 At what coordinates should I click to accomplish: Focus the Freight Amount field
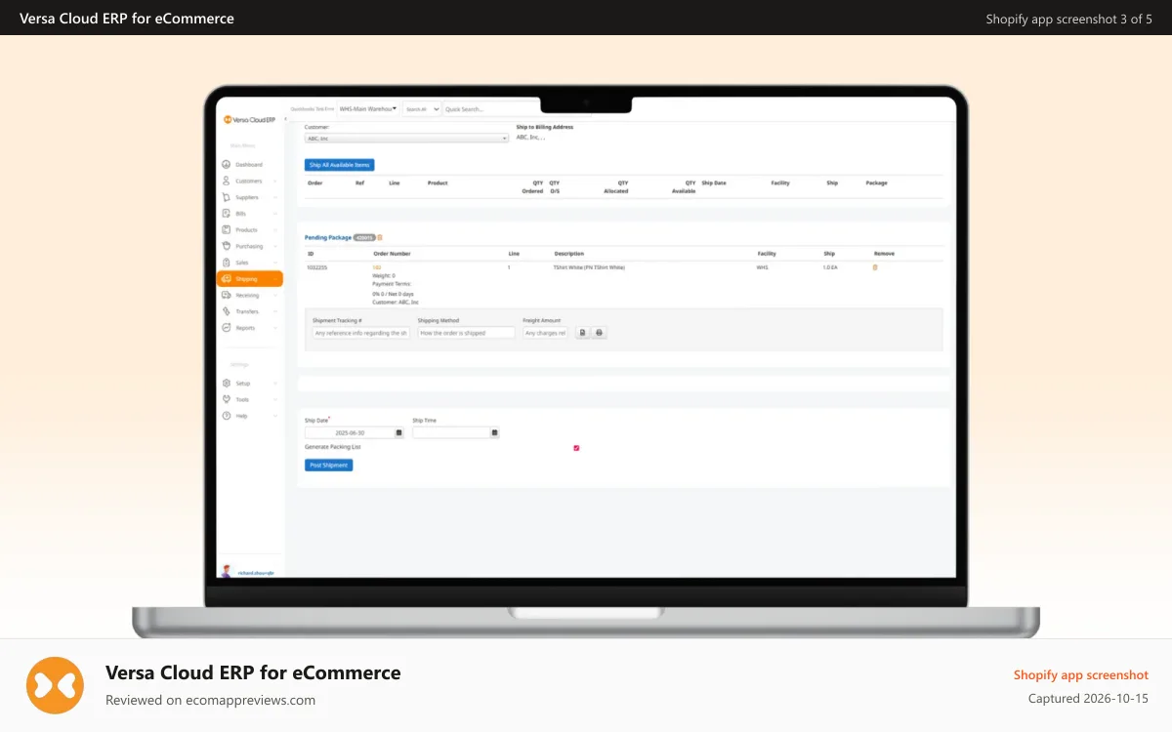[x=545, y=333]
